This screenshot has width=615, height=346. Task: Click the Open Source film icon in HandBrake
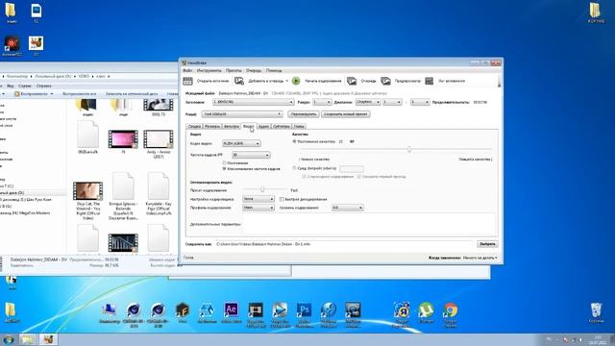click(x=188, y=81)
